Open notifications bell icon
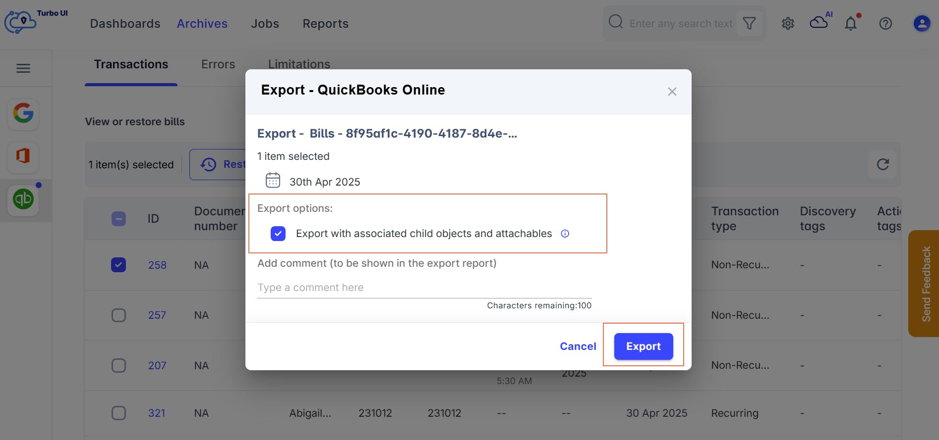 tap(851, 23)
